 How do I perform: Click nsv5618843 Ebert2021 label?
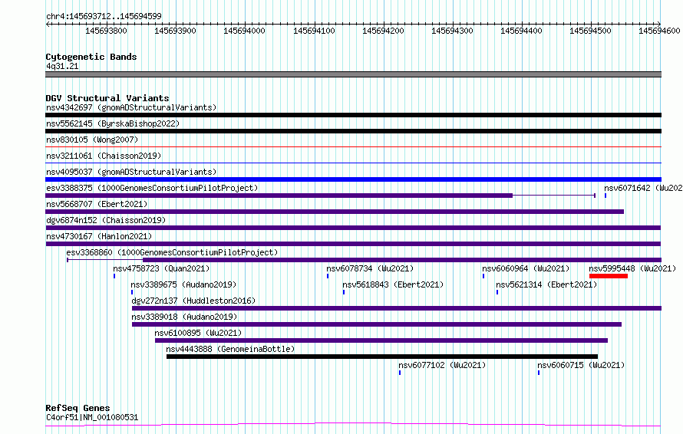[x=393, y=284]
